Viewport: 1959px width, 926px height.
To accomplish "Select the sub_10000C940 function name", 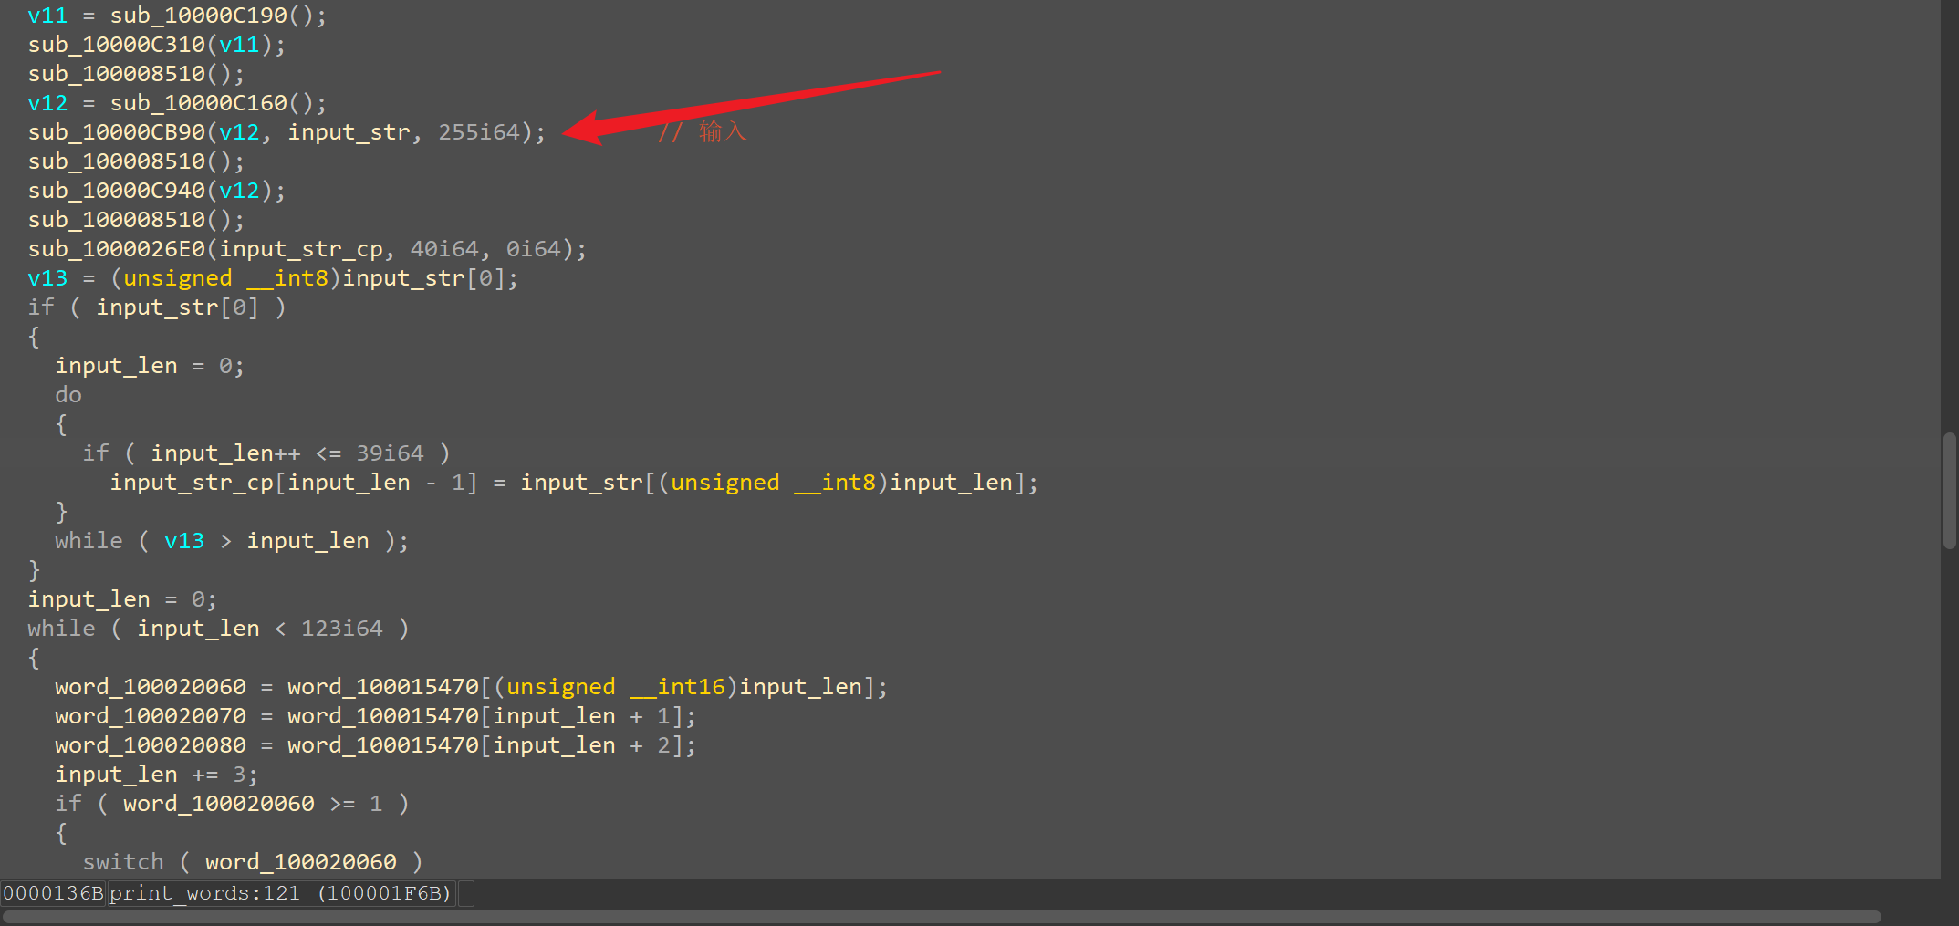I will click(117, 191).
